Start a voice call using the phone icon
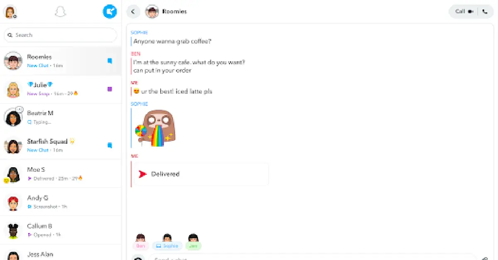 (485, 12)
